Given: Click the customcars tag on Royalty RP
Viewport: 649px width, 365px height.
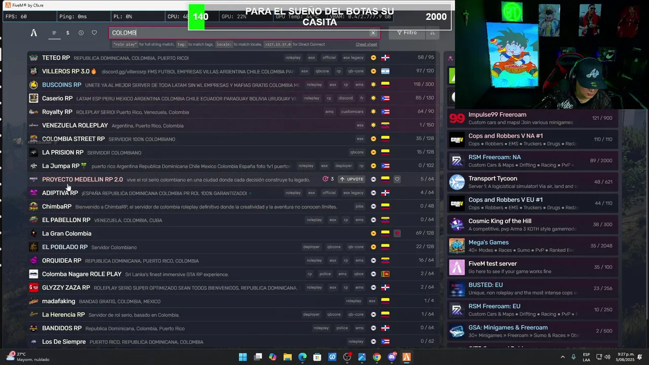Looking at the screenshot, I should [352, 112].
